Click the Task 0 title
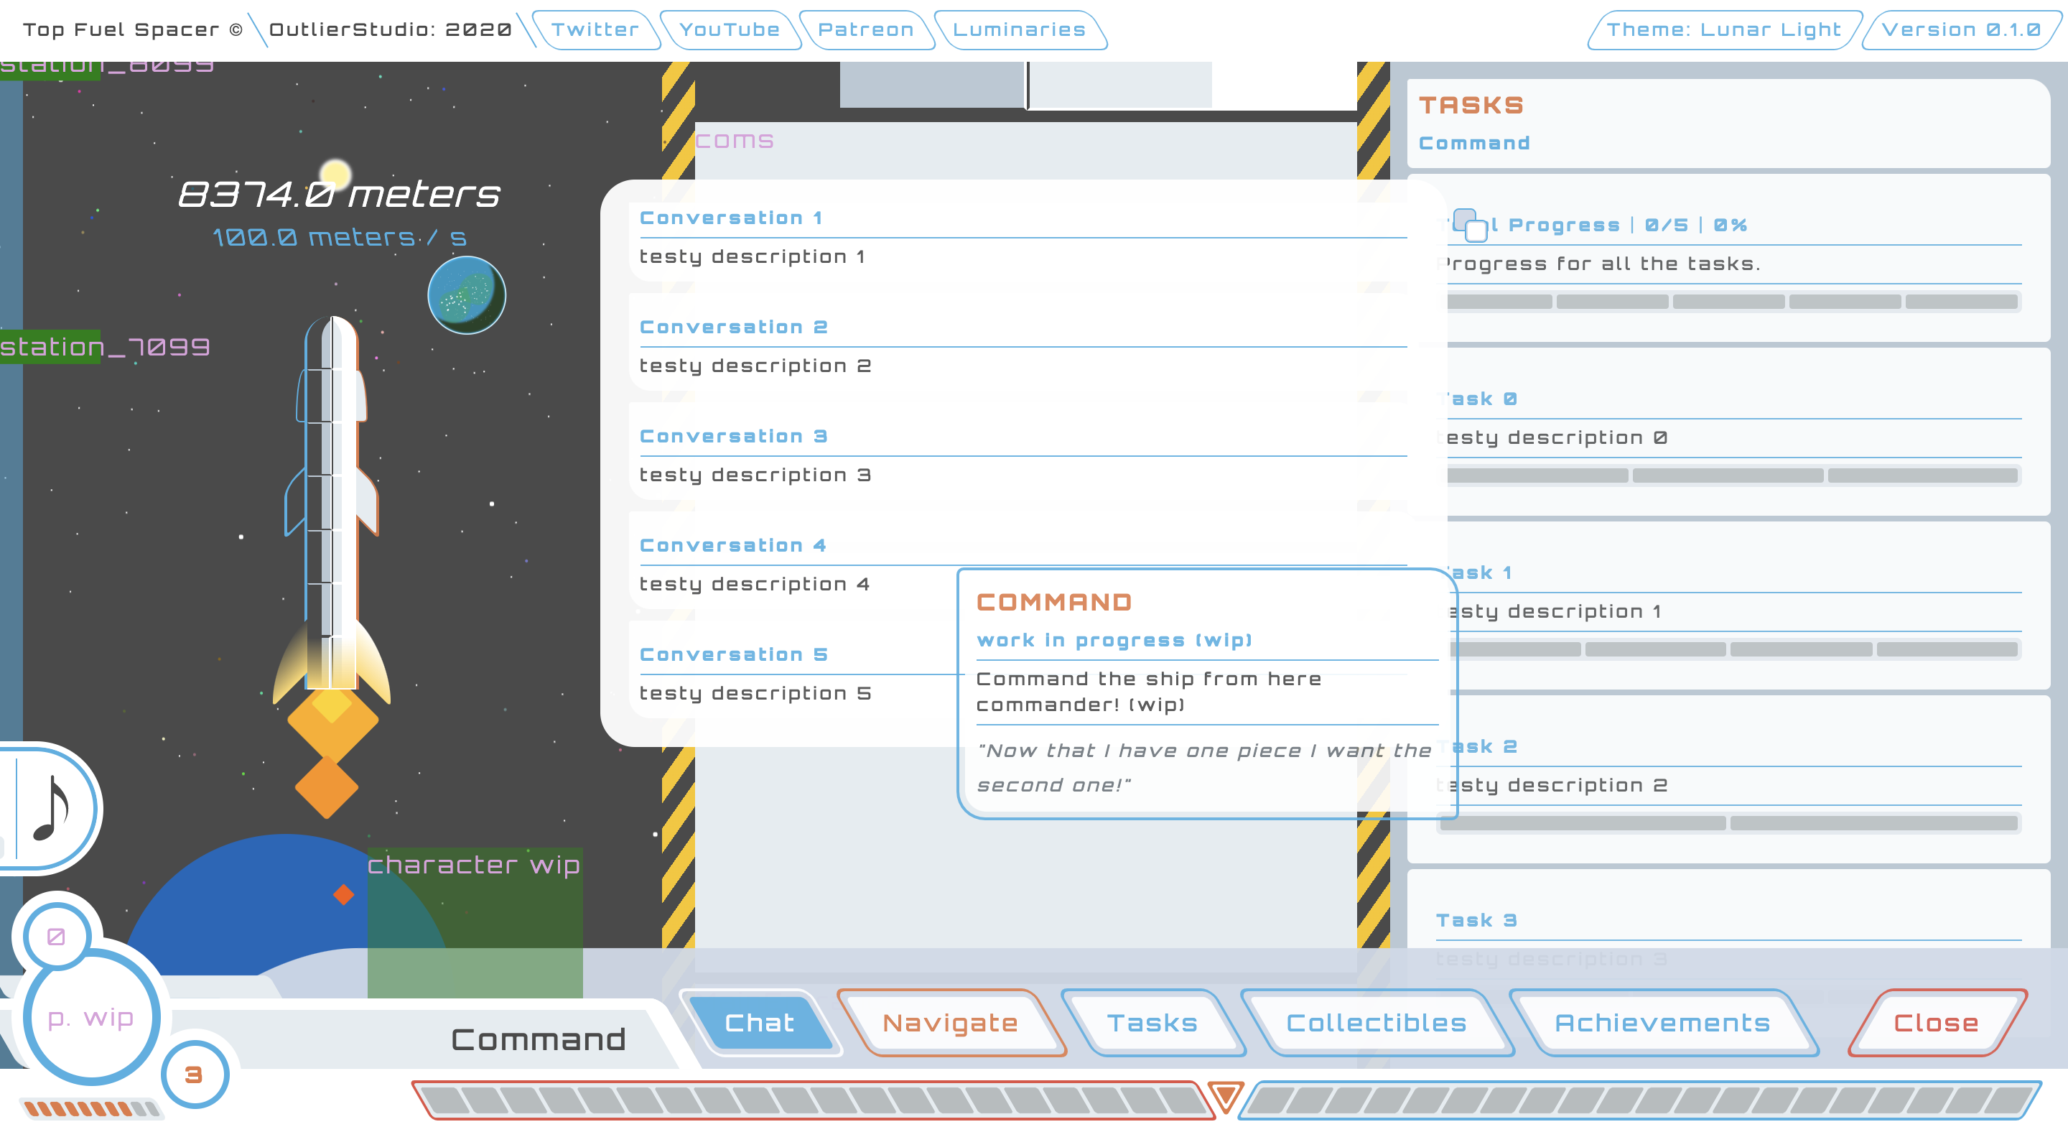2068x1132 pixels. pos(1477,399)
